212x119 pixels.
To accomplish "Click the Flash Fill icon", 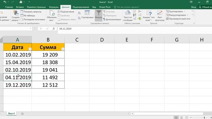I will [x=134, y=11].
